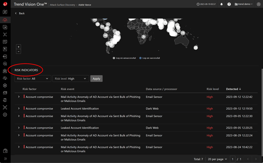This screenshot has width=263, height=163.
Task: Open the 20 per page dropdown
Action: tap(217, 159)
